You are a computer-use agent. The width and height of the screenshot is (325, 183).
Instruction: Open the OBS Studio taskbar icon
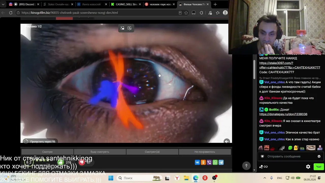click(214, 178)
